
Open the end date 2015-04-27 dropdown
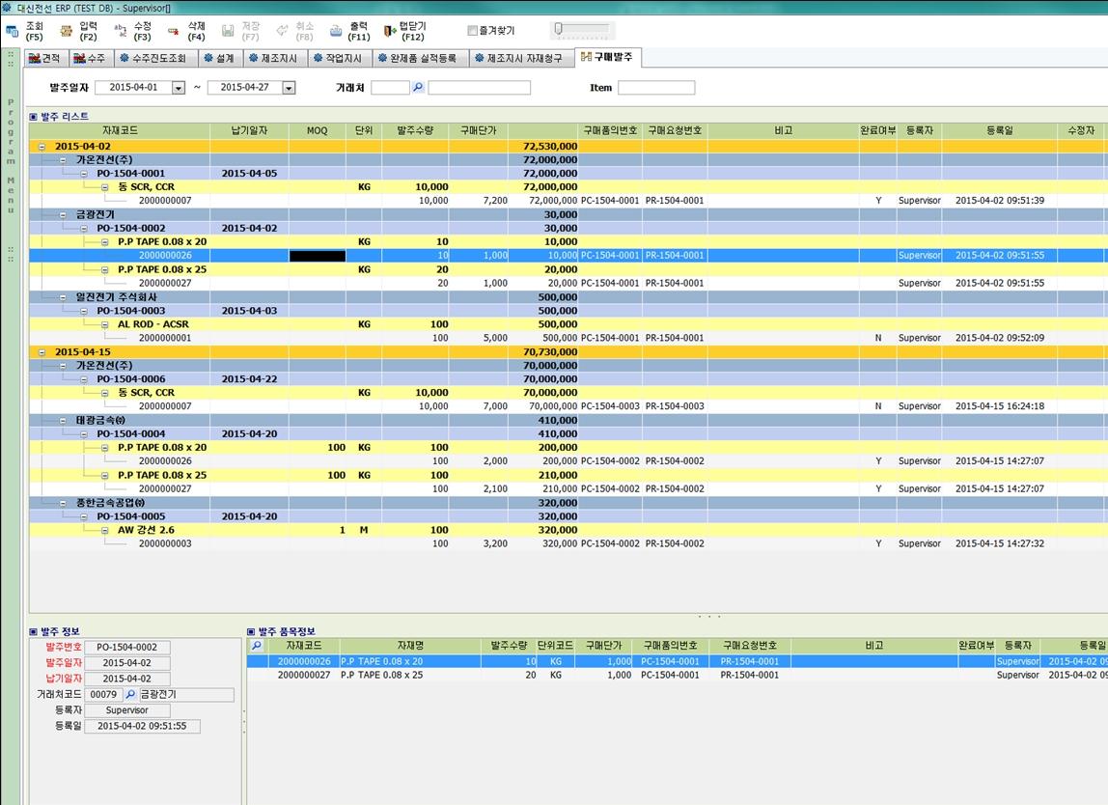289,88
